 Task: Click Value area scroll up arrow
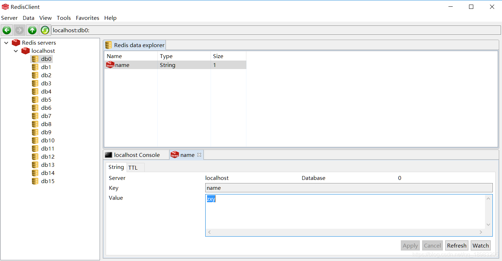pos(489,199)
